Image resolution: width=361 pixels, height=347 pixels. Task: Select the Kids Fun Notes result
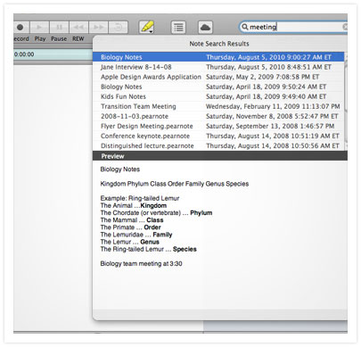coord(218,96)
